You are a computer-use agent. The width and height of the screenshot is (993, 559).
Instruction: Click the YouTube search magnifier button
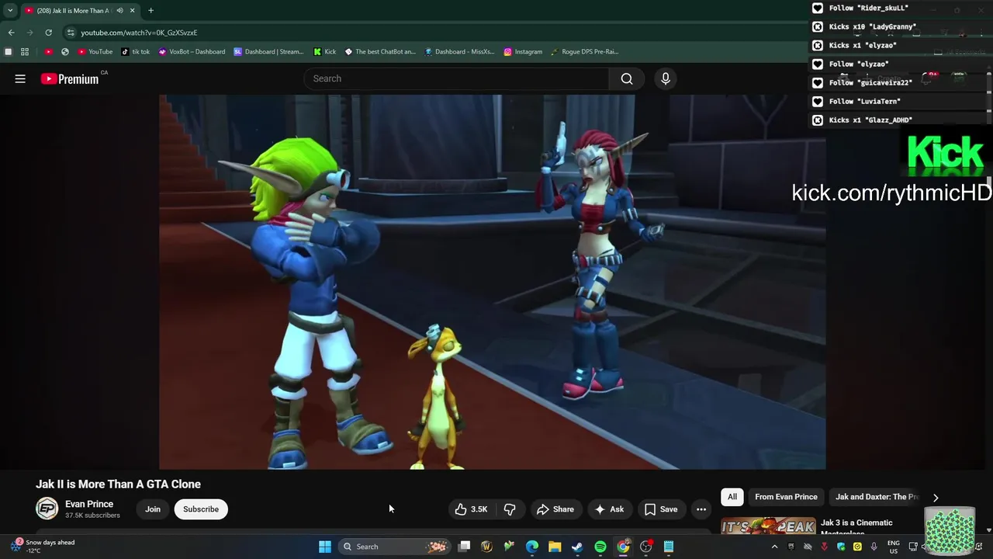click(x=627, y=78)
